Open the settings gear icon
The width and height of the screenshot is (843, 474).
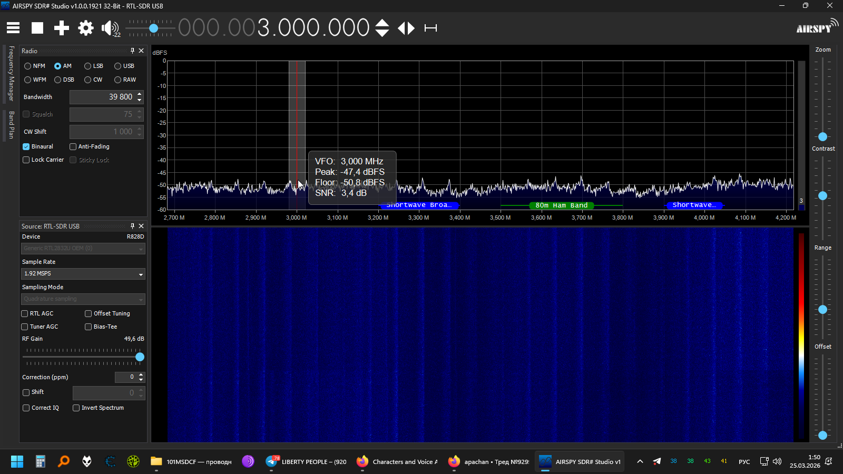[85, 28]
